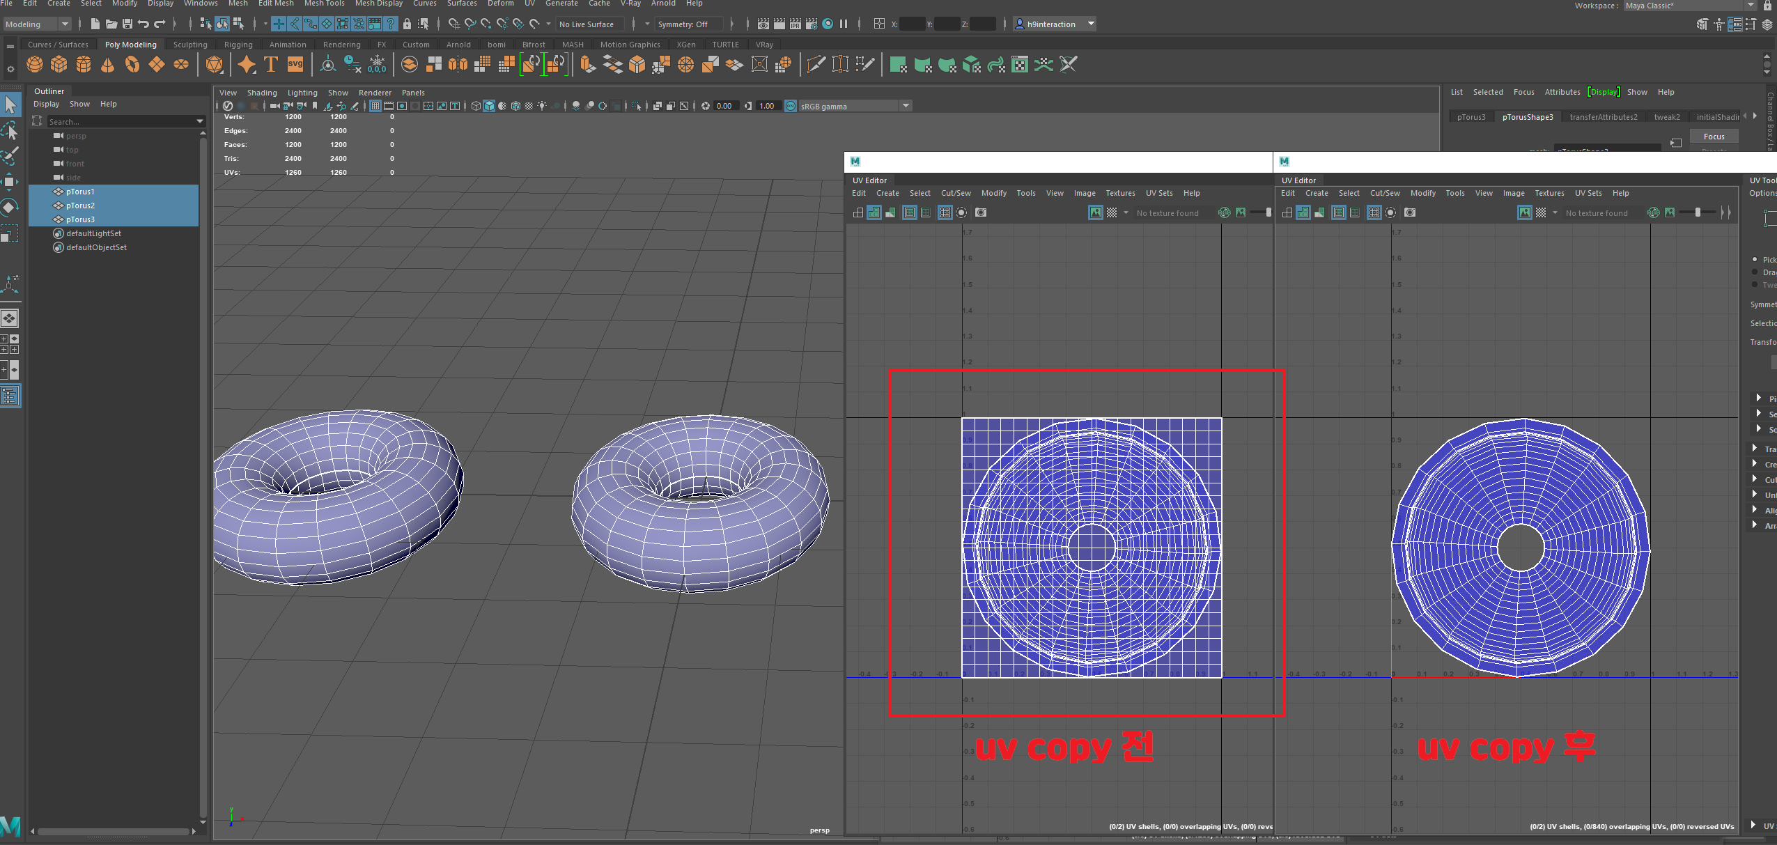Screen dimensions: 1777x845
Task: Click the SVG import shelf icon
Action: (295, 65)
